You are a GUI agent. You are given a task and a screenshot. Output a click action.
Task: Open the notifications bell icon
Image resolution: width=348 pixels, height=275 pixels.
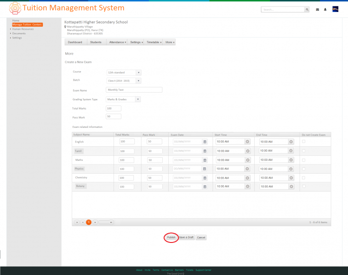point(325,10)
